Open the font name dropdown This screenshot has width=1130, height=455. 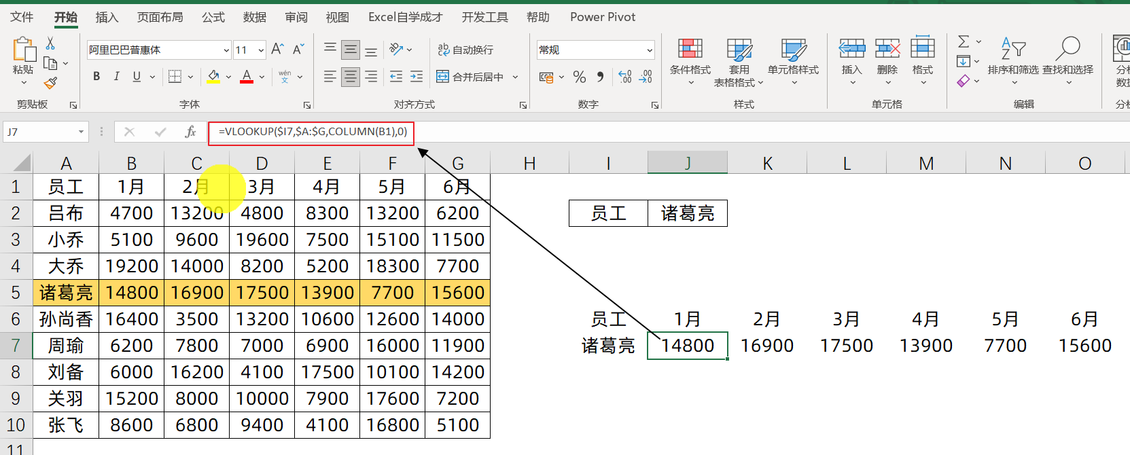pos(226,50)
